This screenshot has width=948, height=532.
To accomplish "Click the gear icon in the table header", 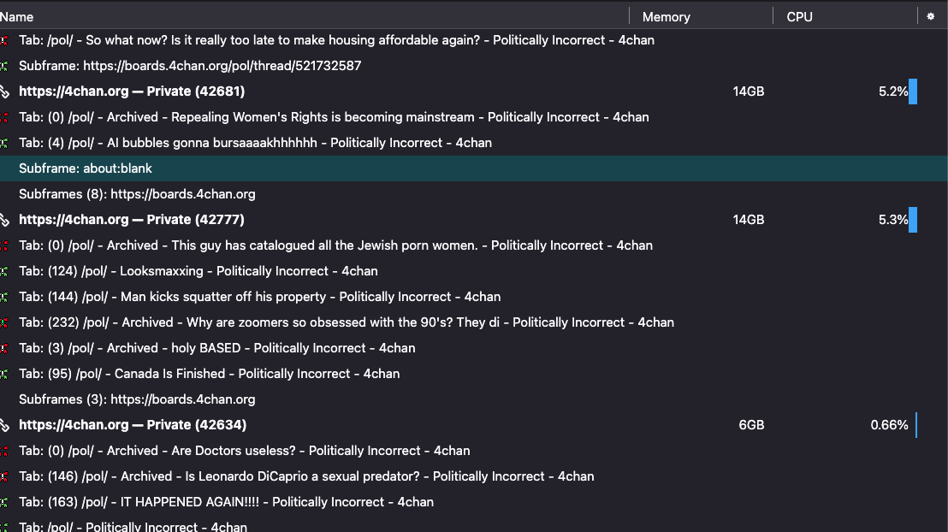I will tap(931, 16).
